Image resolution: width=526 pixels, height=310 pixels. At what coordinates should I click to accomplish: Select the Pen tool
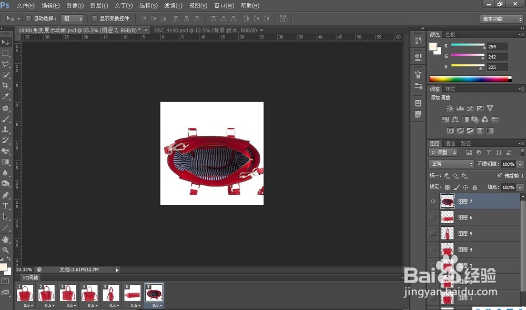(6, 195)
